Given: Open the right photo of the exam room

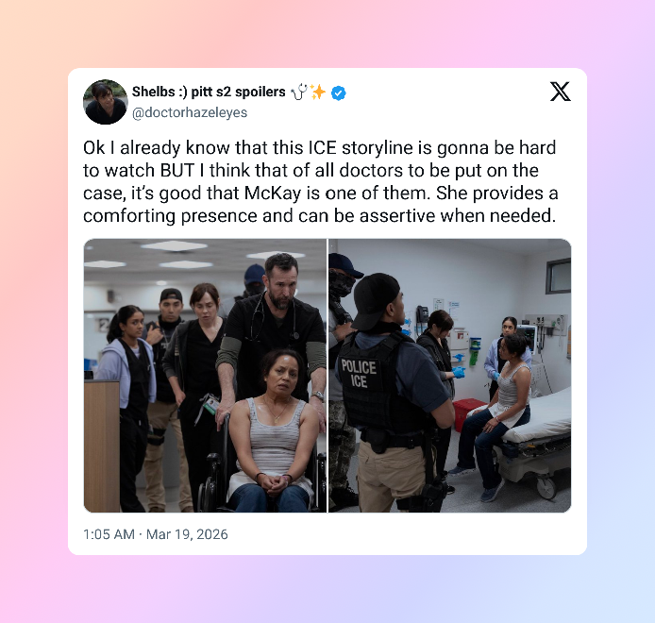Looking at the screenshot, I should click(x=450, y=376).
